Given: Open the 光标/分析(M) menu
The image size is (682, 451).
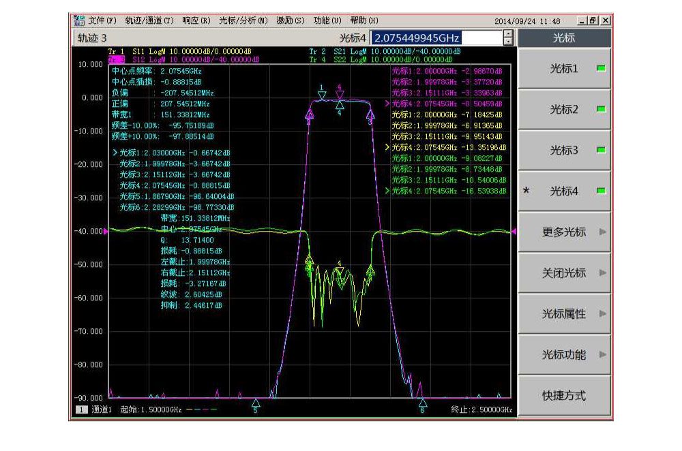Looking at the screenshot, I should click(x=243, y=21).
